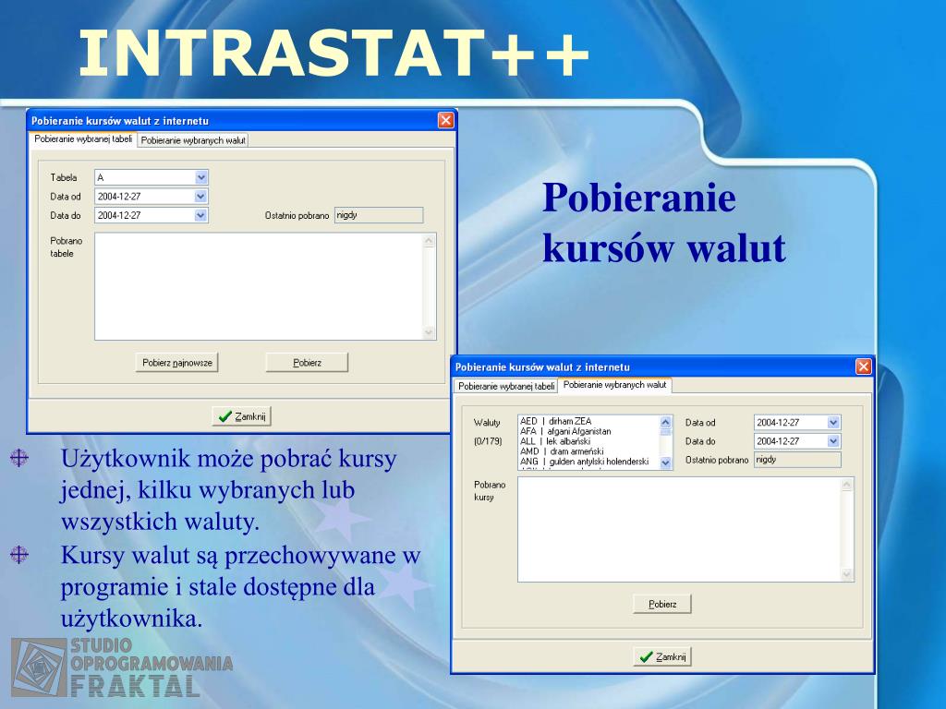Expand Data do dropdown in right dialog
The image size is (946, 709).
click(833, 441)
